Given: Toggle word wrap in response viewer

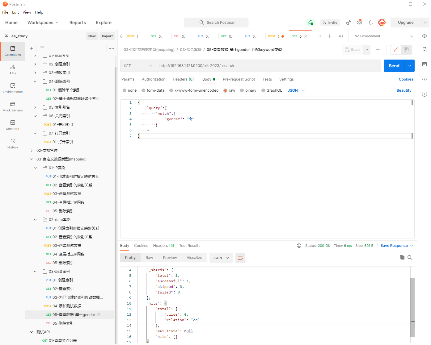Looking at the screenshot, I should (x=240, y=258).
